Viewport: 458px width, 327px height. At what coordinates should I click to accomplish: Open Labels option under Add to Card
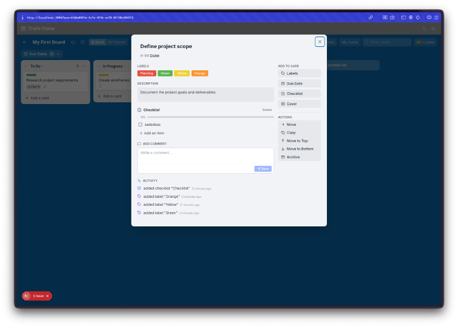[x=299, y=73]
